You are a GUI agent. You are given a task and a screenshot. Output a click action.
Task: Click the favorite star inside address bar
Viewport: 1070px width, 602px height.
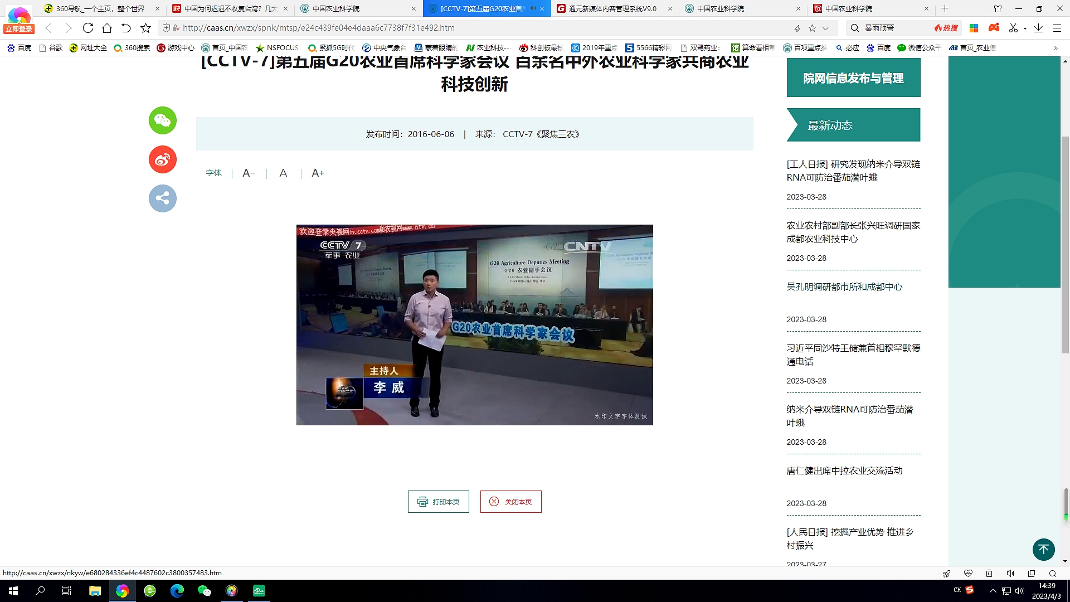pos(812,28)
